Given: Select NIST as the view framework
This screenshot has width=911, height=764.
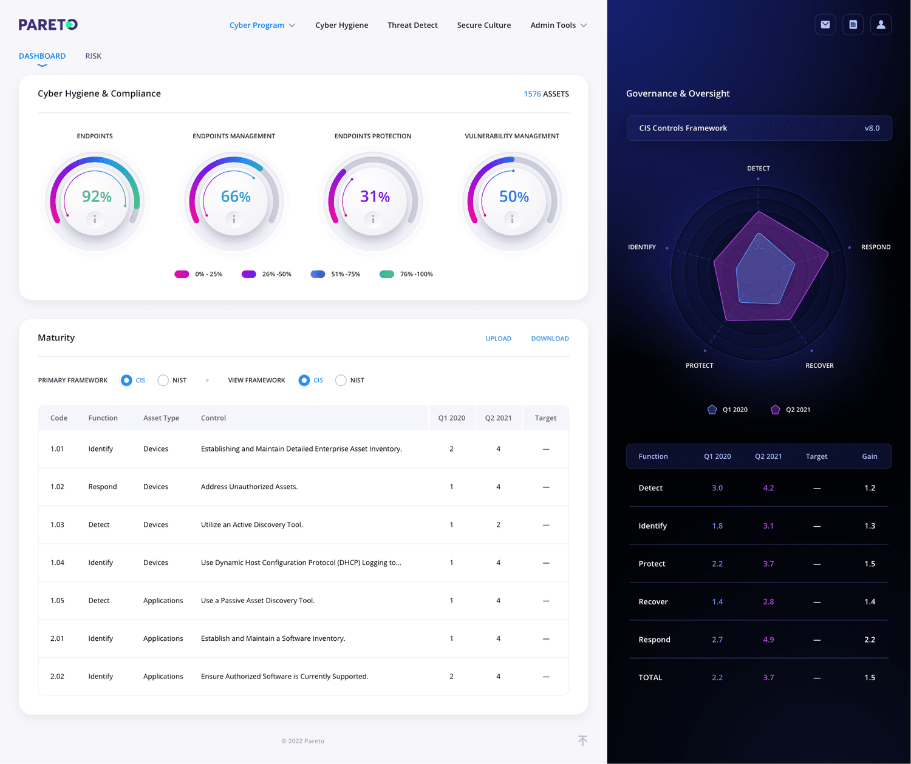Looking at the screenshot, I should click(341, 380).
